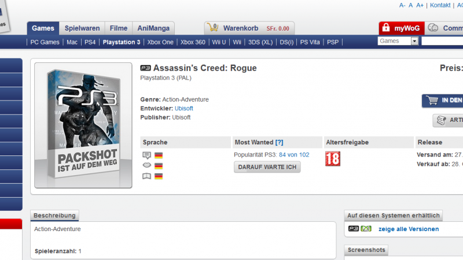The image size is (463, 260).
Task: Open the Screenshots tab
Action: pos(366,250)
